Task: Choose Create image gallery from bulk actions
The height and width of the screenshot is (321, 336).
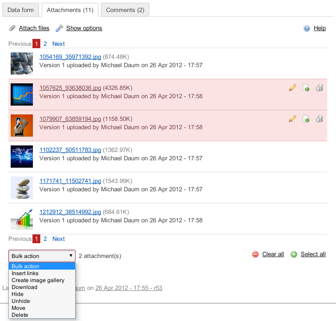Action: coord(38,280)
